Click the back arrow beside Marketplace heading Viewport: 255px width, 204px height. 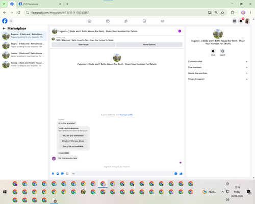tap(4, 29)
